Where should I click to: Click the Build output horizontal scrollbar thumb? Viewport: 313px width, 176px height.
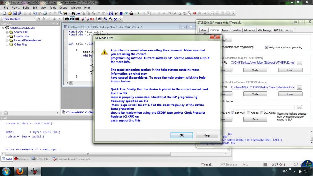tap(88, 154)
